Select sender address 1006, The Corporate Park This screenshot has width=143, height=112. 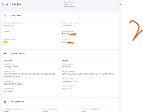coord(29,75)
